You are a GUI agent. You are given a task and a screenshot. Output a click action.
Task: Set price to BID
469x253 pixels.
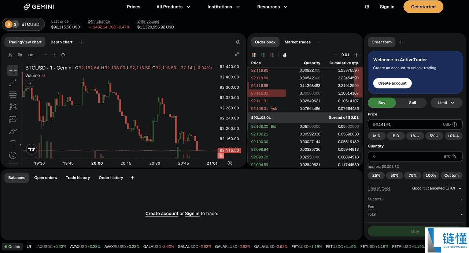pos(396,136)
